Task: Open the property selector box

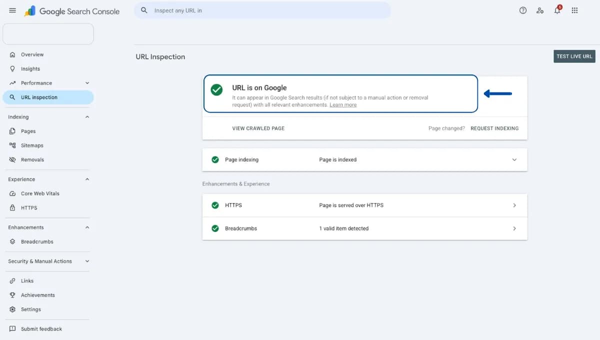Action: (48, 33)
